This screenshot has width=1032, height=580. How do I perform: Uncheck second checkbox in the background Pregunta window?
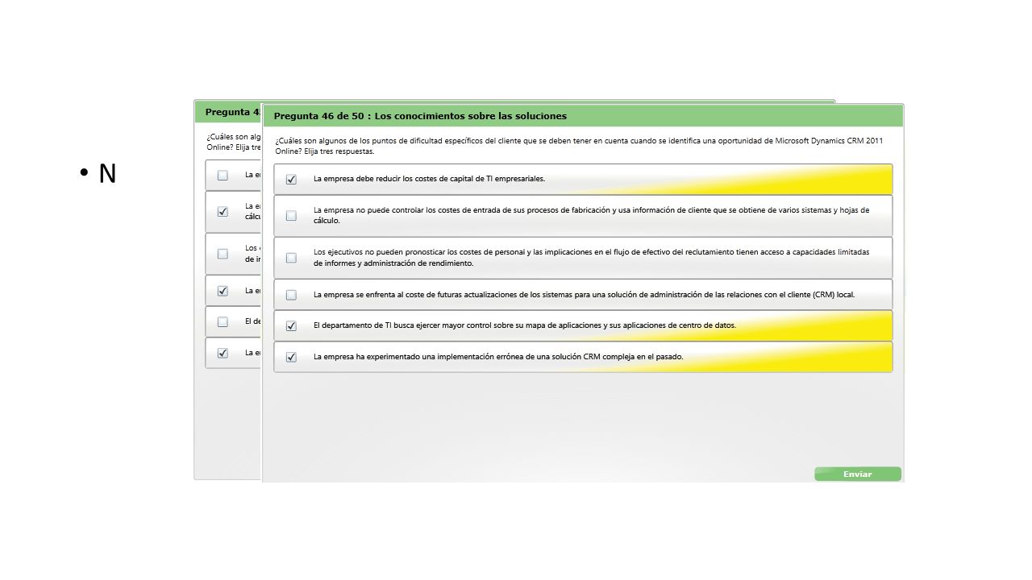pyautogui.click(x=223, y=211)
